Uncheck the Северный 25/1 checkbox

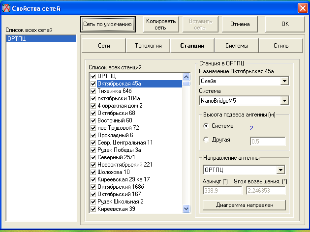[93, 157]
